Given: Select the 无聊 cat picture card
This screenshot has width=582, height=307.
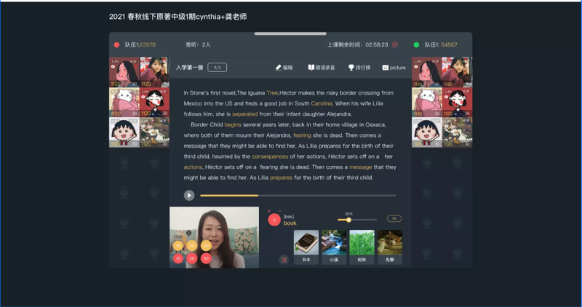Looking at the screenshot, I should (390, 247).
